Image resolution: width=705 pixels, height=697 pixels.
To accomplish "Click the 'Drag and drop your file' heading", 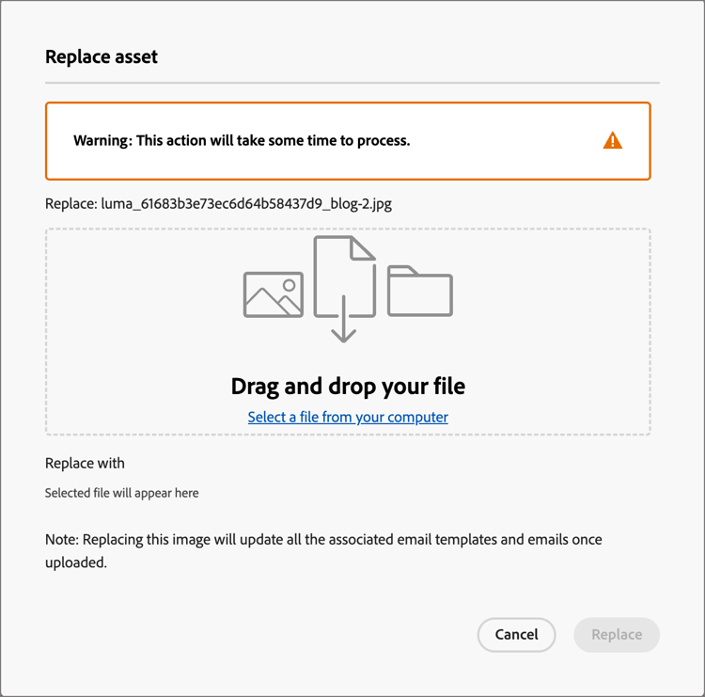I will coord(348,386).
